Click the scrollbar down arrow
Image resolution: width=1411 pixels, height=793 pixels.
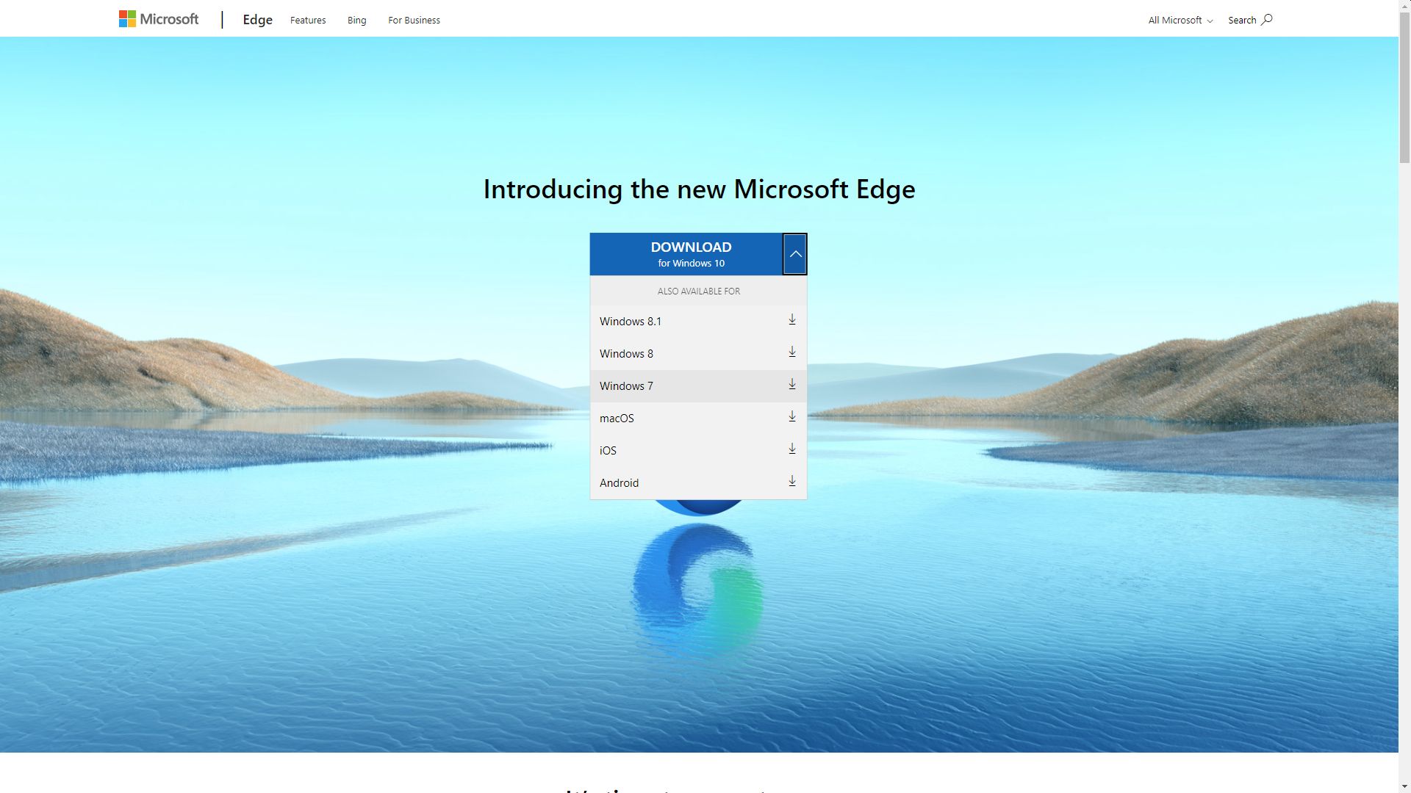coord(1404,786)
